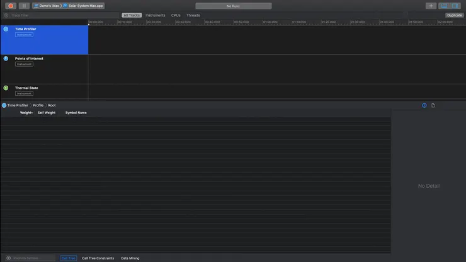This screenshot has height=262, width=466.
Task: Click timeline ruler at 00:30.000
Action: click(x=183, y=22)
